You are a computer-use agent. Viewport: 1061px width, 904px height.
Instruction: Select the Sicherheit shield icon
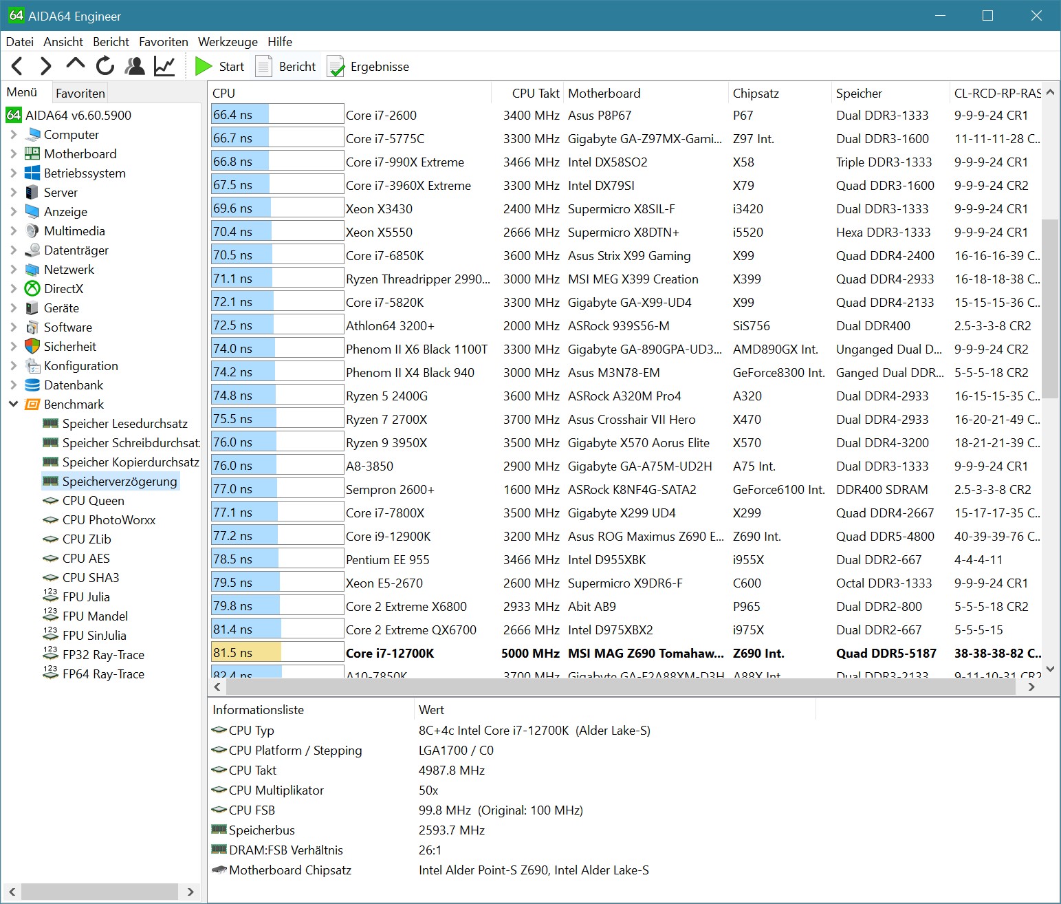[x=32, y=347]
